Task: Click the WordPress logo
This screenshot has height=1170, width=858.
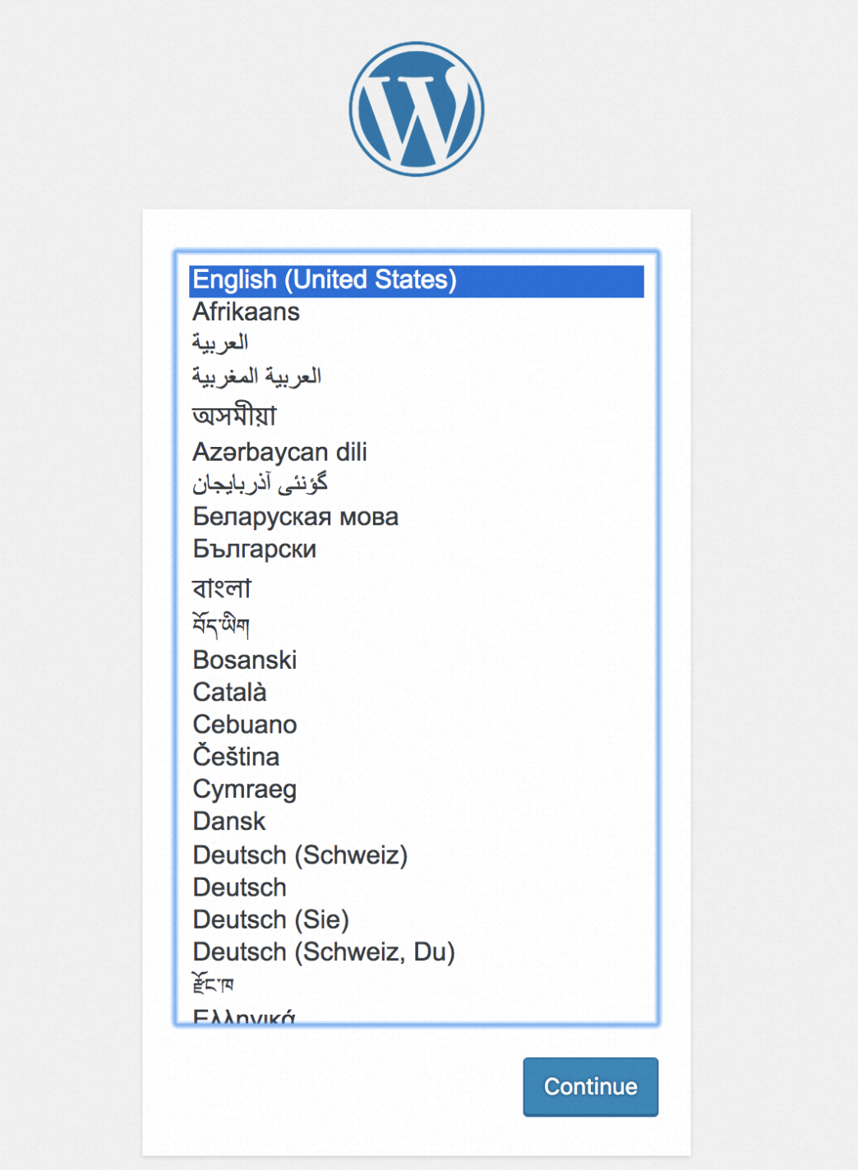Action: pos(416,109)
